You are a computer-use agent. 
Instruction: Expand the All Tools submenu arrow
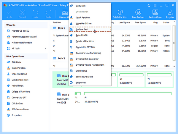pos(45,49)
